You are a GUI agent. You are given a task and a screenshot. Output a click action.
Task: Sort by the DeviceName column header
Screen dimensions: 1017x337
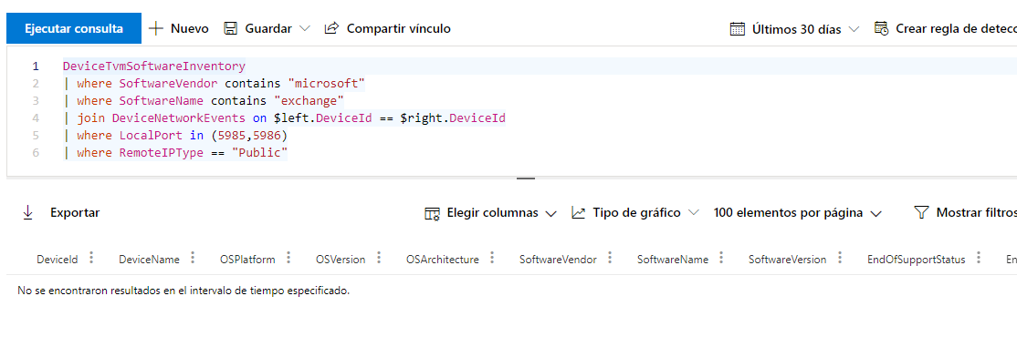pyautogui.click(x=149, y=260)
